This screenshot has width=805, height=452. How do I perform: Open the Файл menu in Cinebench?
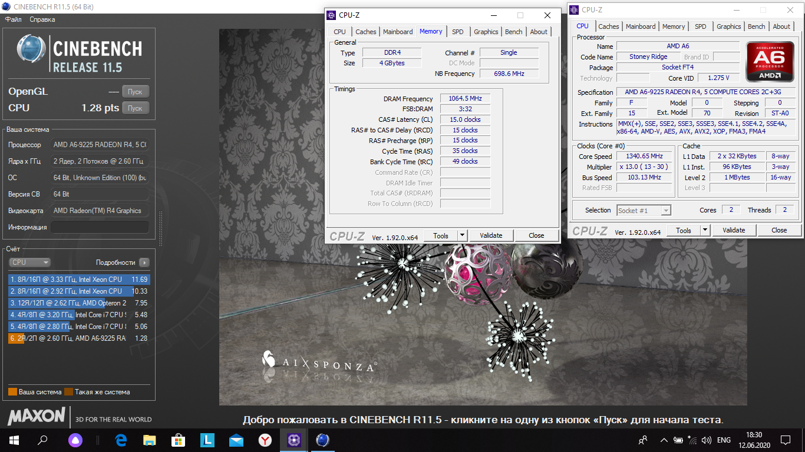(13, 19)
